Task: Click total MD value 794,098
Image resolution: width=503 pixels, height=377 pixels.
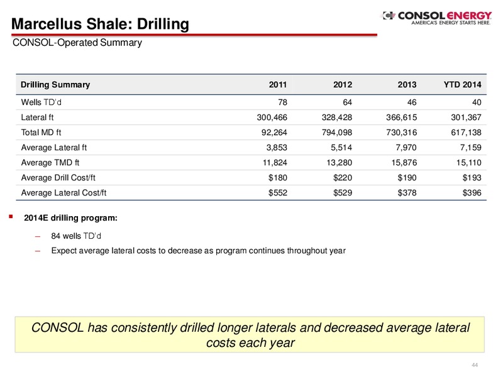Action: (337, 133)
